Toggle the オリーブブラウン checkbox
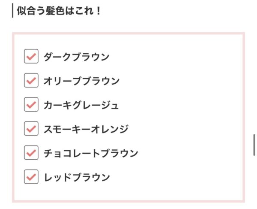257x209 pixels. click(31, 80)
